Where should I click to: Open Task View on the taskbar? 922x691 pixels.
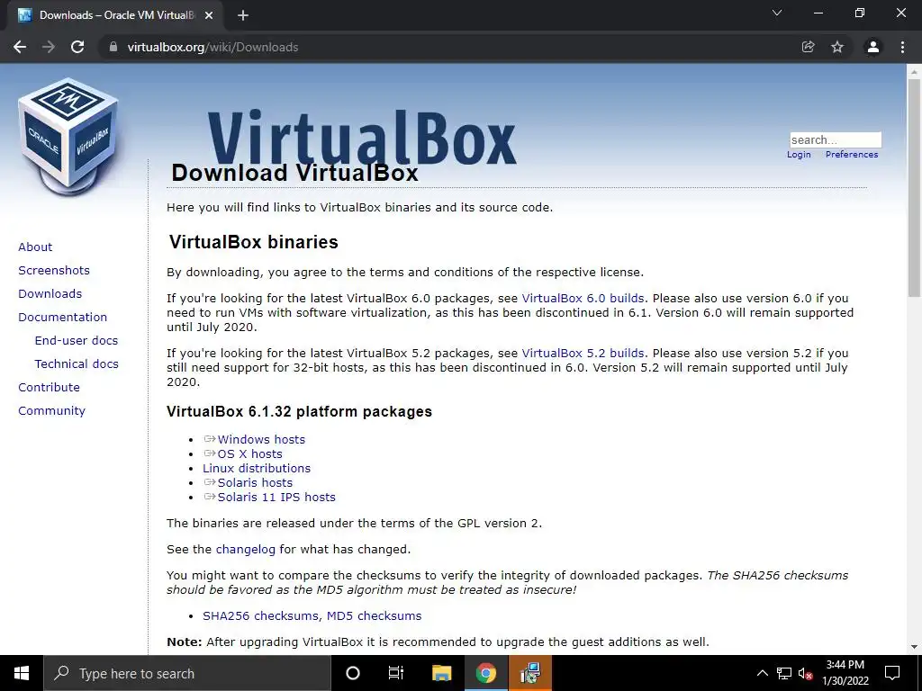point(396,673)
